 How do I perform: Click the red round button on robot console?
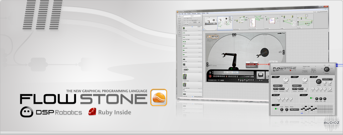pos(210,76)
